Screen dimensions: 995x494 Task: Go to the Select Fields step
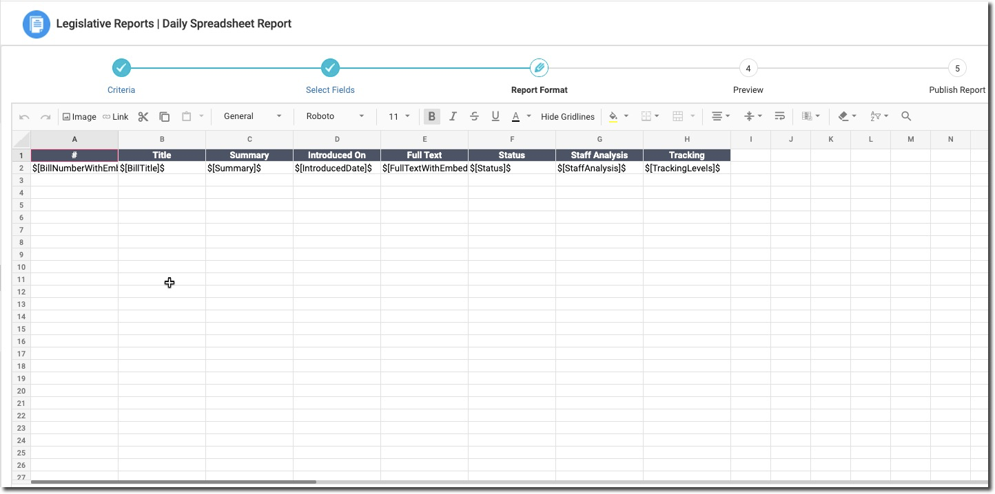pyautogui.click(x=330, y=90)
